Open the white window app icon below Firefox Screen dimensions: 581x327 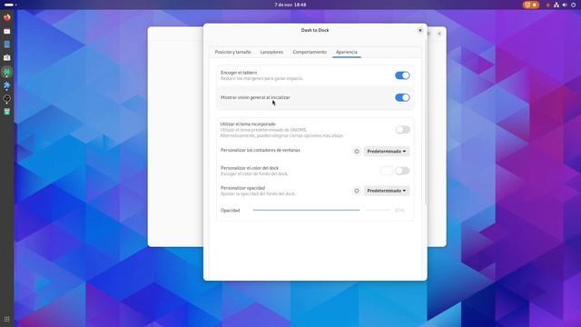7,32
